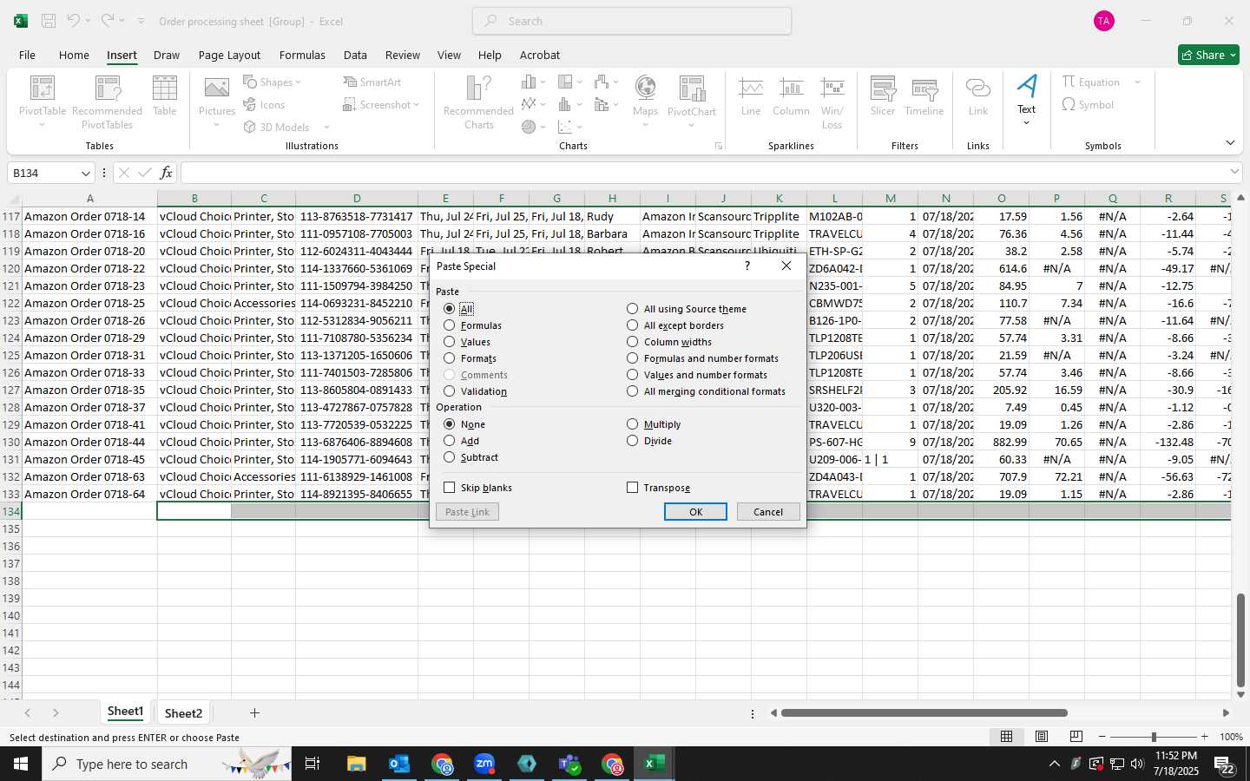The image size is (1250, 781).
Task: Click the zoom level slider
Action: point(1154,737)
